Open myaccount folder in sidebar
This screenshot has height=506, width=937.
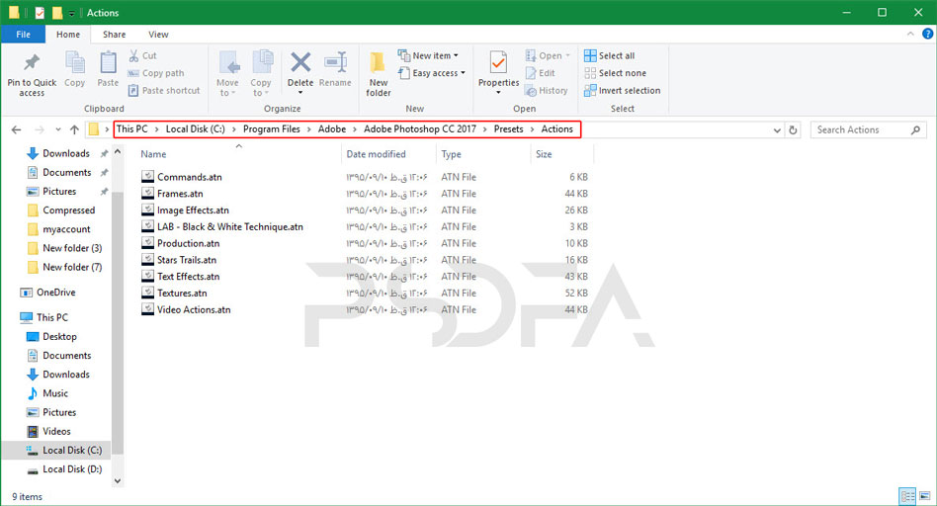pos(66,229)
